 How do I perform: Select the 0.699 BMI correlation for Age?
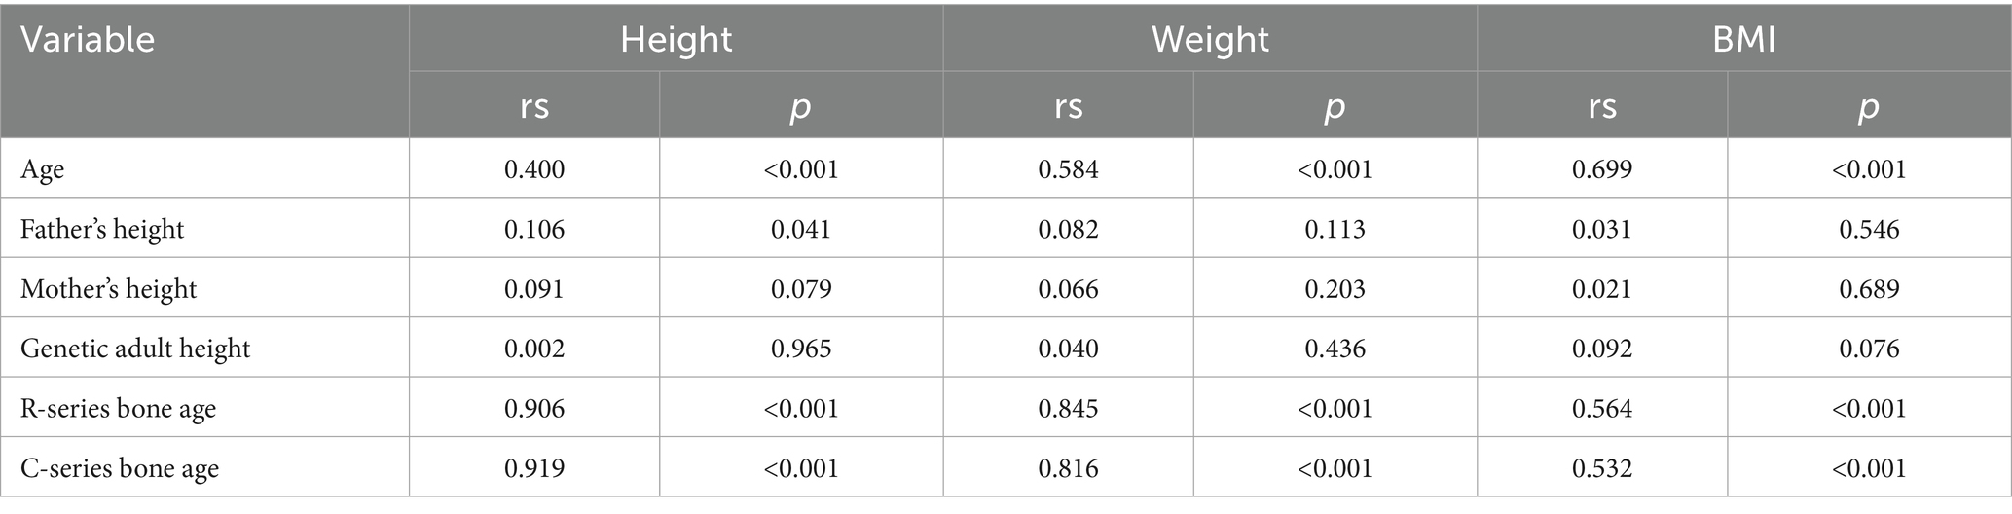(1602, 169)
